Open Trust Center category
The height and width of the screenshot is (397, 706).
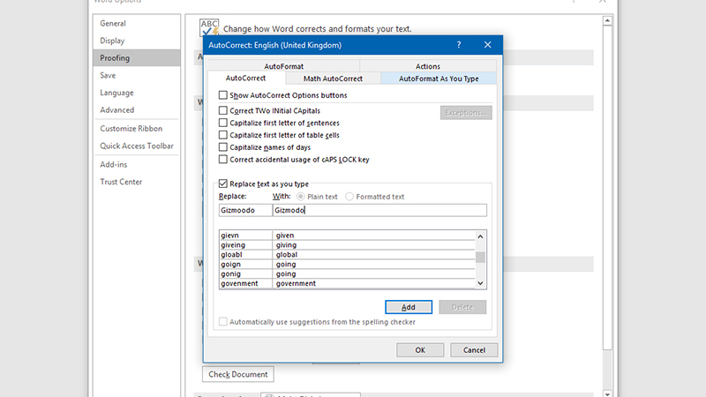pyautogui.click(x=137, y=182)
